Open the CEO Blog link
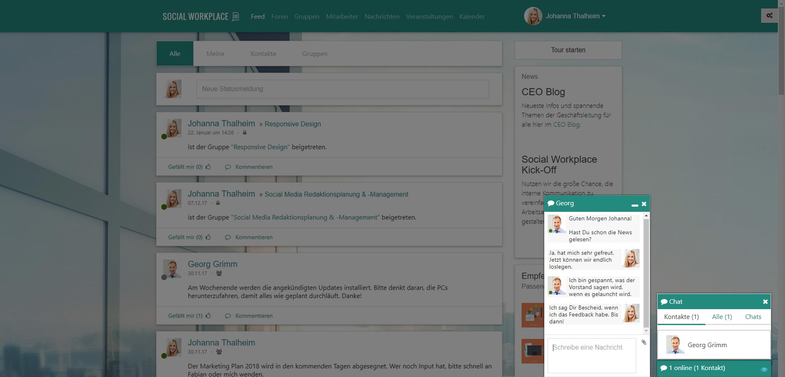The width and height of the screenshot is (785, 377). [566, 124]
